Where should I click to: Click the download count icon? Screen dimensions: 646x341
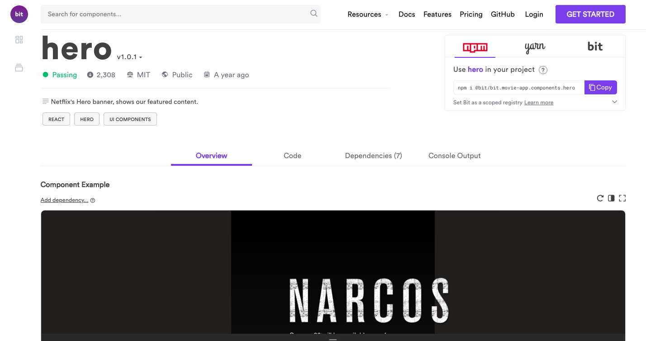pyautogui.click(x=90, y=75)
